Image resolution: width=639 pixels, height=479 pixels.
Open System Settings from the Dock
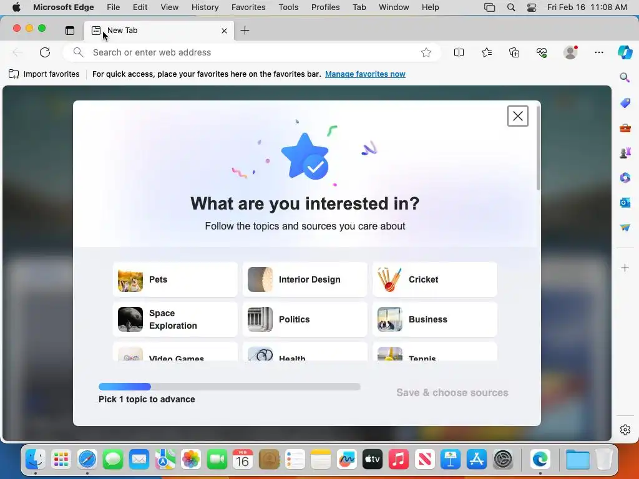503,460
